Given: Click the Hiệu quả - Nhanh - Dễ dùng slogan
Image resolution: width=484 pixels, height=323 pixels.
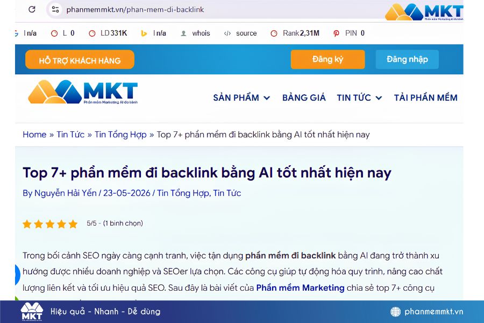Looking at the screenshot, I should pyautogui.click(x=105, y=311).
